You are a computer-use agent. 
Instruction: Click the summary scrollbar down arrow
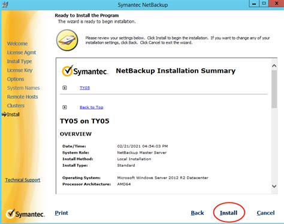(x=274, y=186)
